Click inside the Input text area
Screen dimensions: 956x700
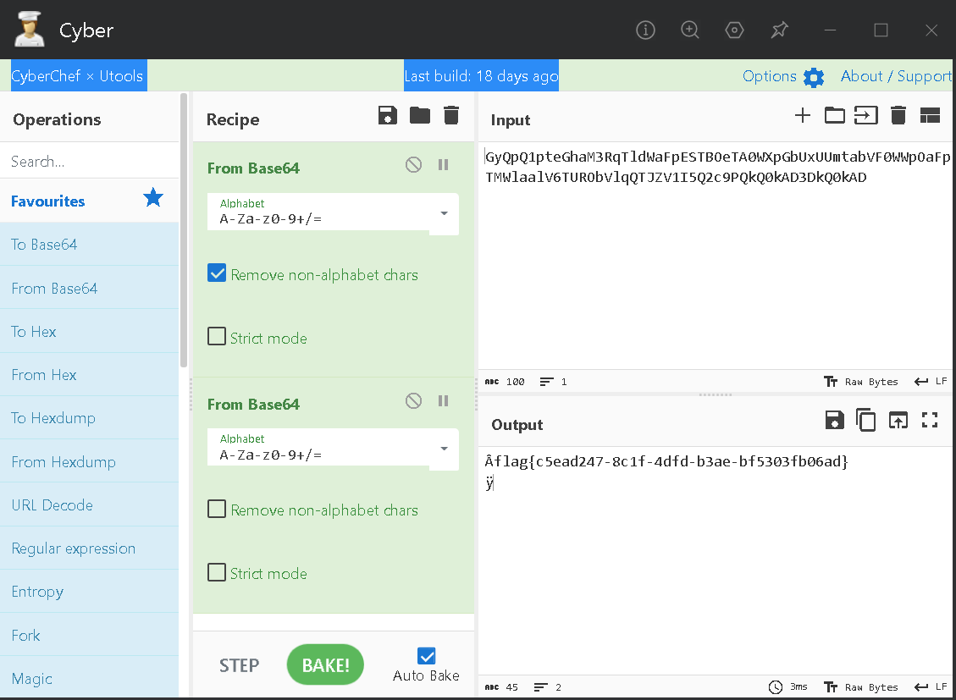[716, 255]
